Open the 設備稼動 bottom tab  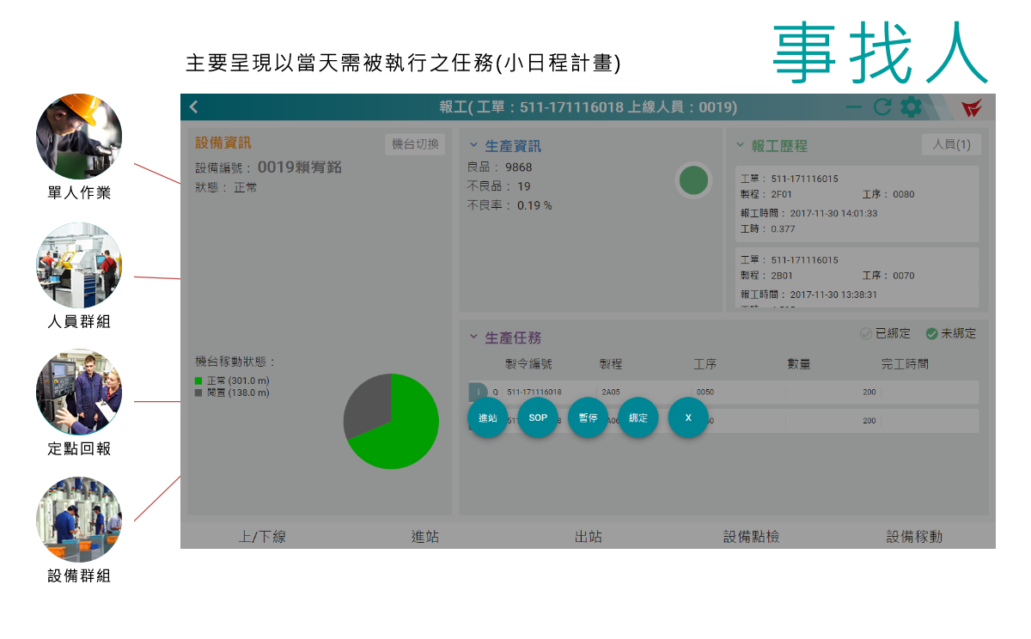914,537
